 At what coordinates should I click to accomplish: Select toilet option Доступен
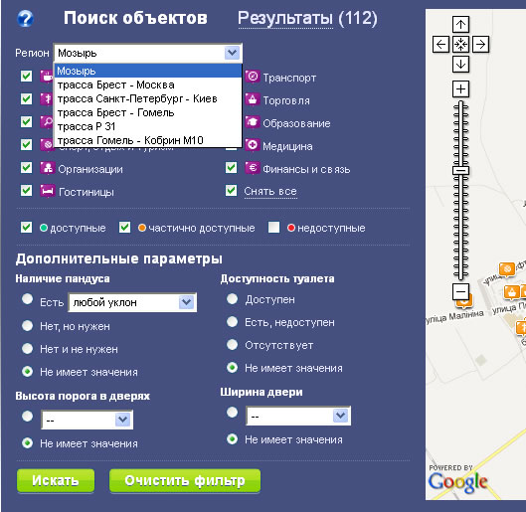[x=232, y=299]
